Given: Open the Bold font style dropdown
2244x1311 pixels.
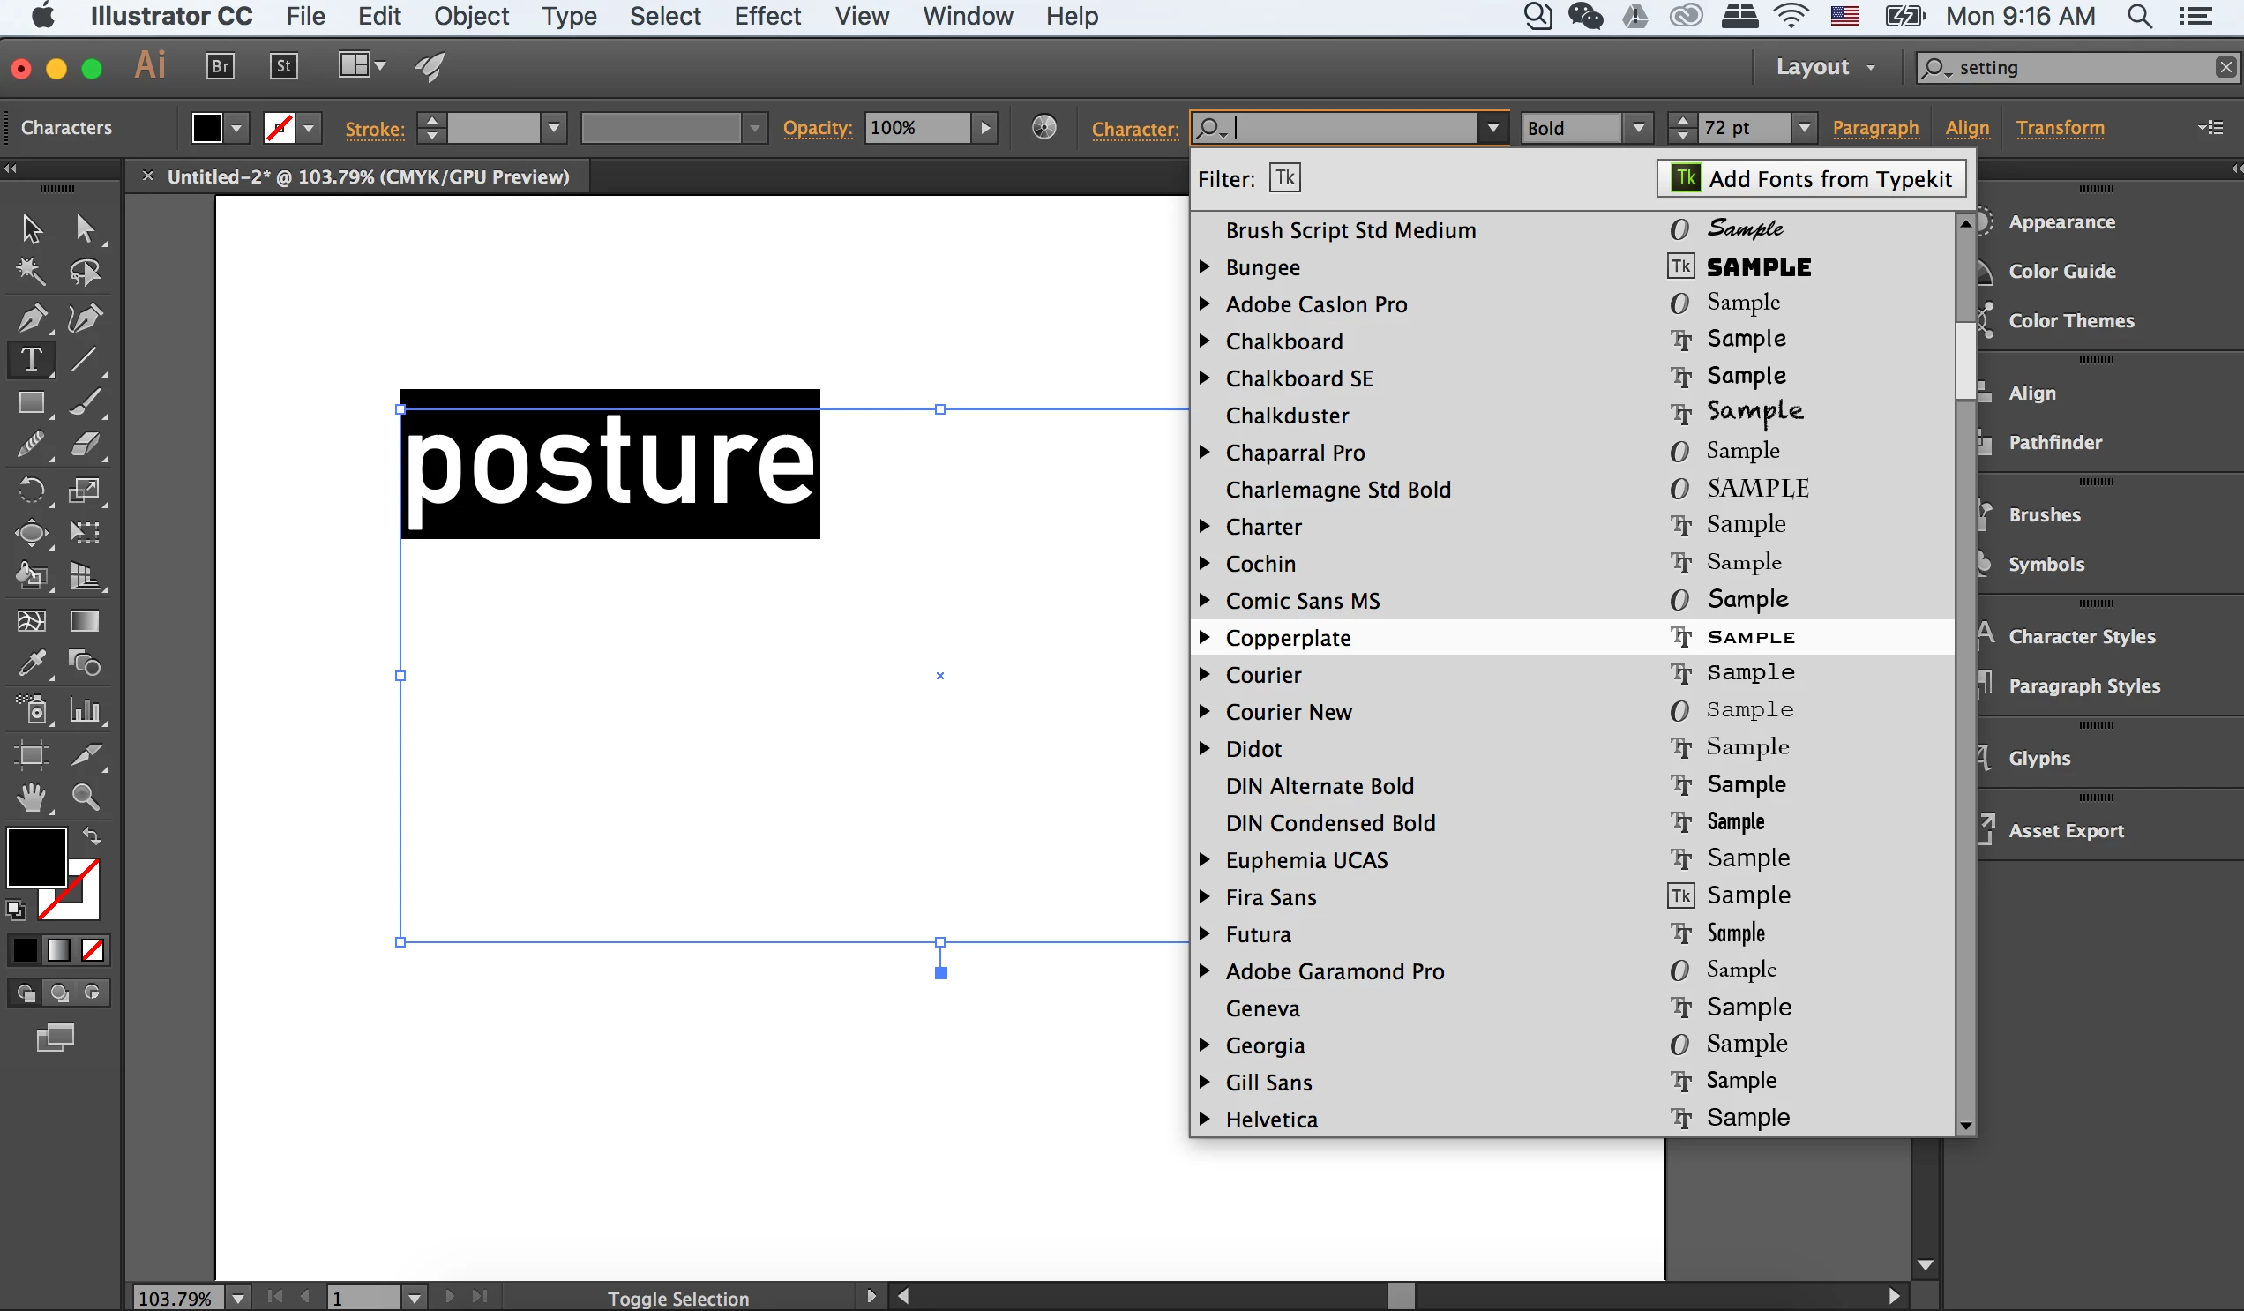Looking at the screenshot, I should (x=1638, y=128).
